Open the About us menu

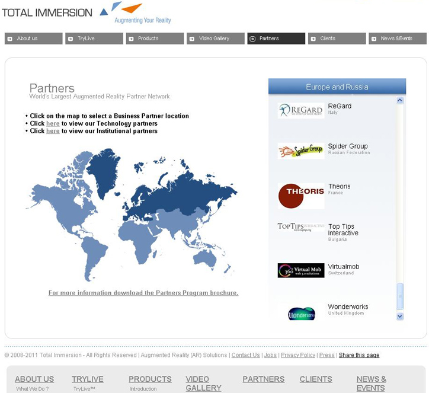33,39
